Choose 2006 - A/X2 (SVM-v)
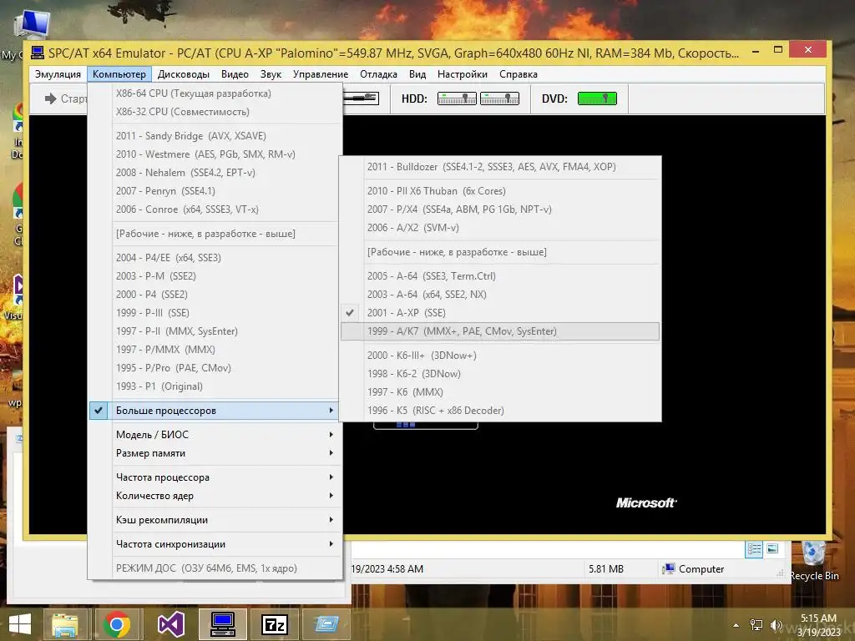855x641 pixels. coord(500,228)
